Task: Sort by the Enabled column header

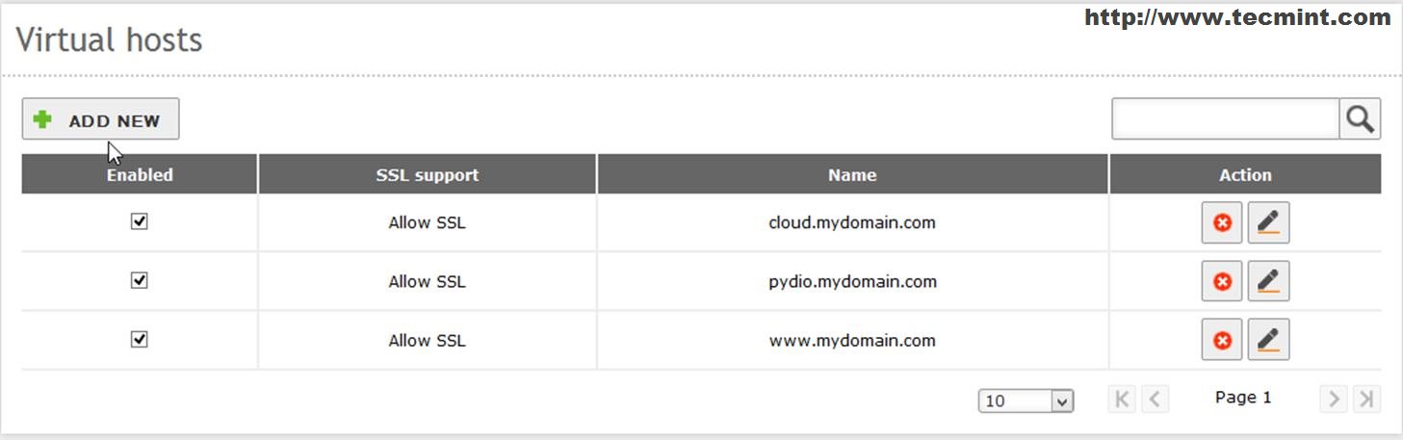Action: coord(140,174)
